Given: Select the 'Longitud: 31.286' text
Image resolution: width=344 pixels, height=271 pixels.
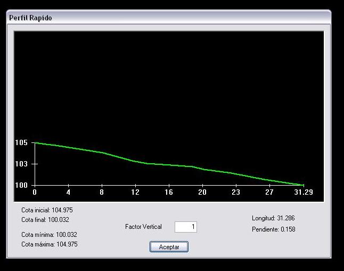Looking at the screenshot, I should point(273,218).
